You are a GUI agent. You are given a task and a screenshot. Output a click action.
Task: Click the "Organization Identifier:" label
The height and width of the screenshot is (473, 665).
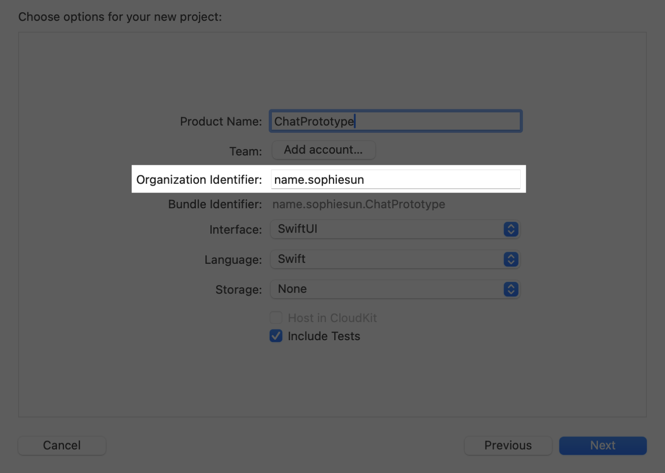coord(199,180)
